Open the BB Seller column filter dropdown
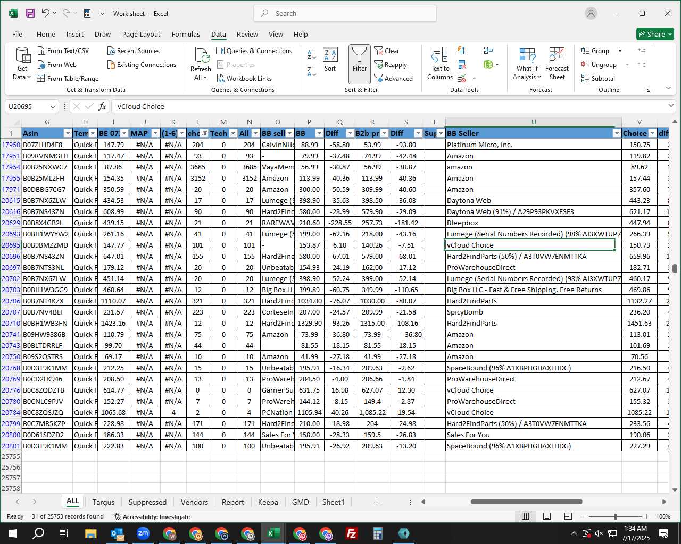 tap(617, 133)
